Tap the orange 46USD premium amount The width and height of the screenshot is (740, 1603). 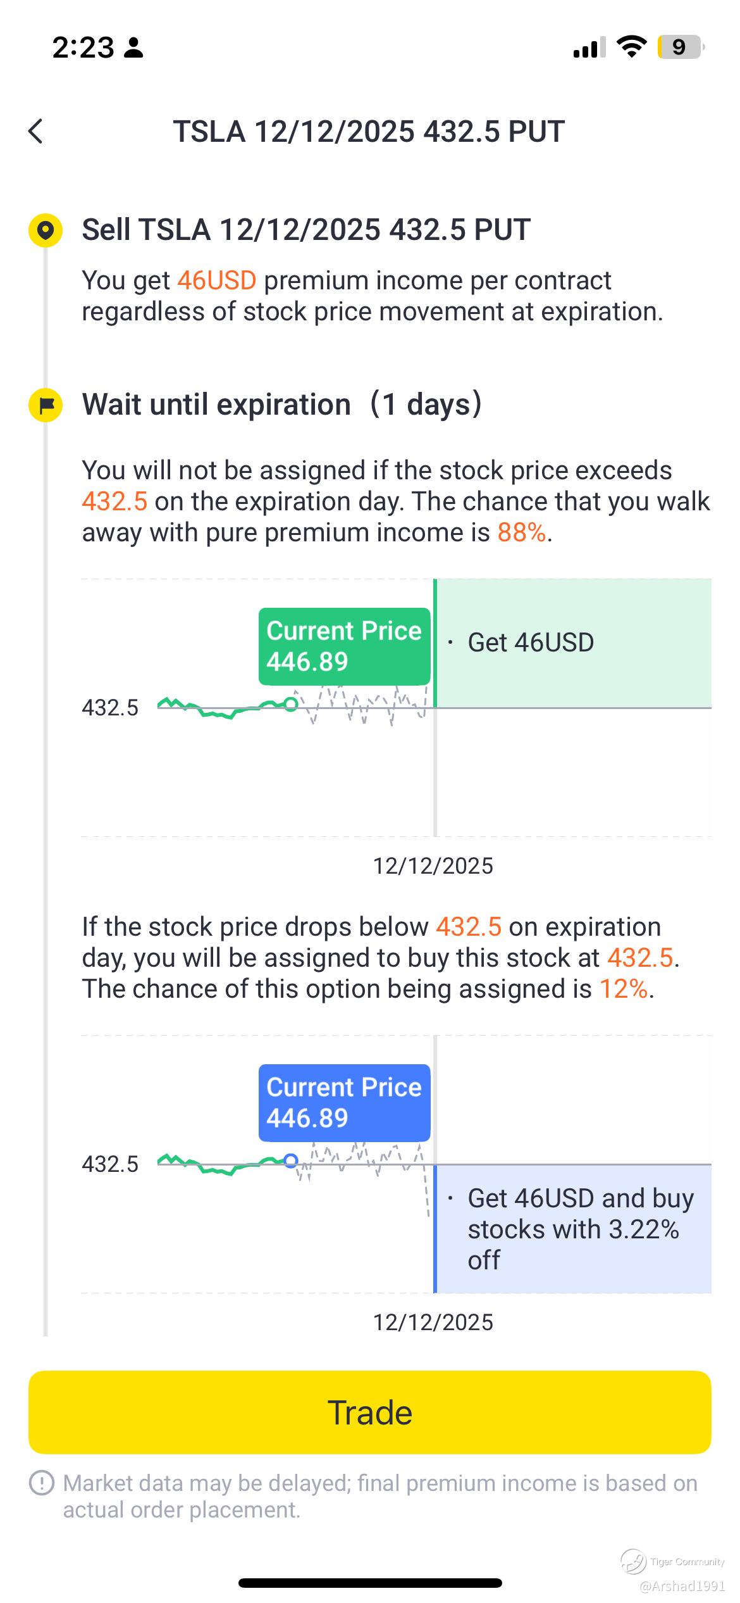(216, 280)
